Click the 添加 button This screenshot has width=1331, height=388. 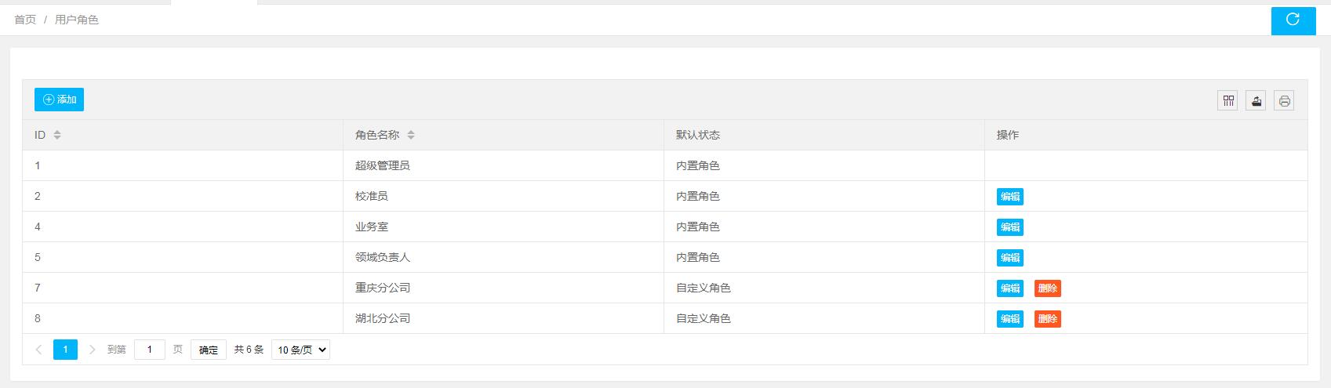[59, 100]
